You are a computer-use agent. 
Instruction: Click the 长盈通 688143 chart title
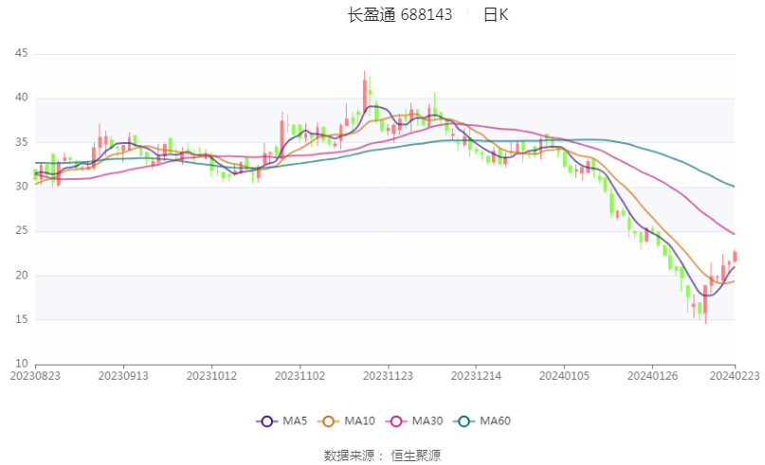(400, 14)
